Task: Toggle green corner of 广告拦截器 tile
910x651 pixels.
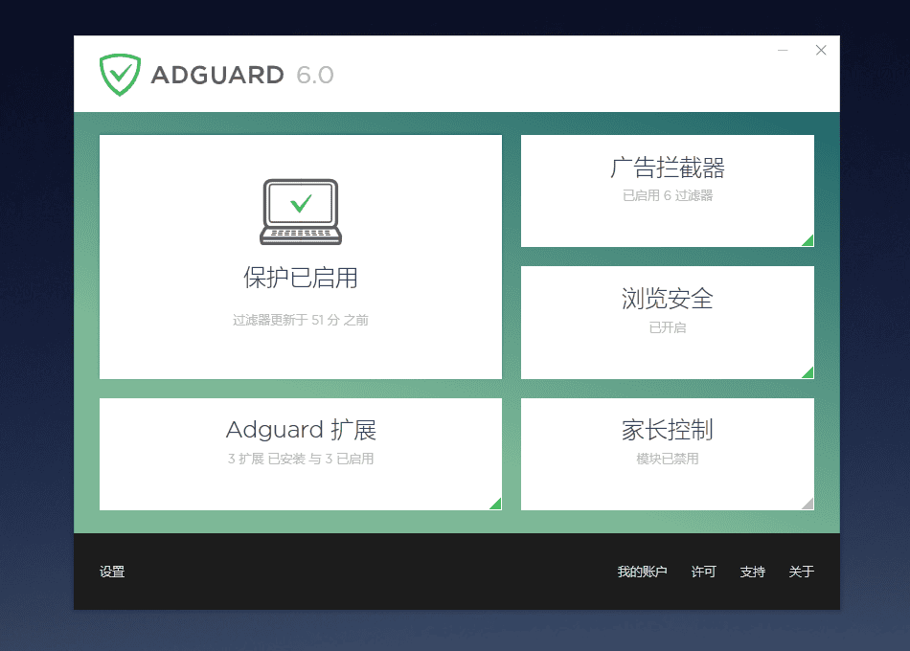Action: (x=808, y=241)
